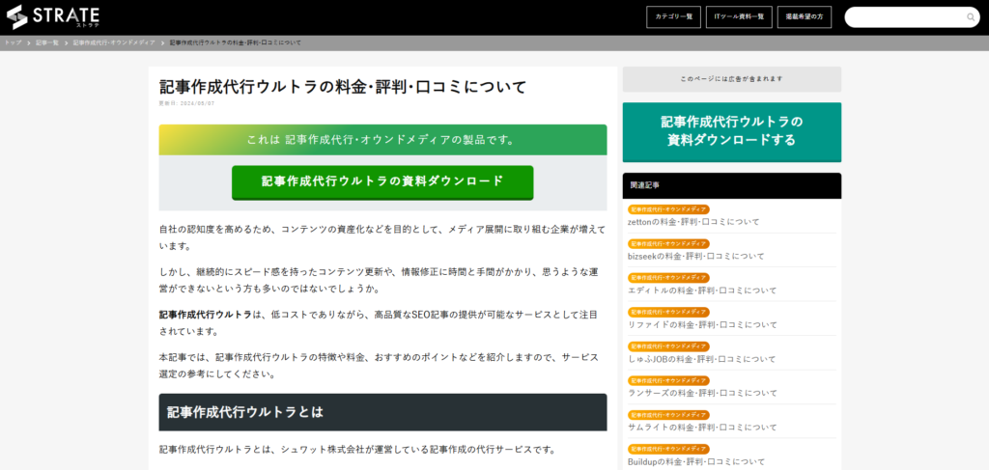Click the header search input field
989x470 pixels.
[903, 17]
